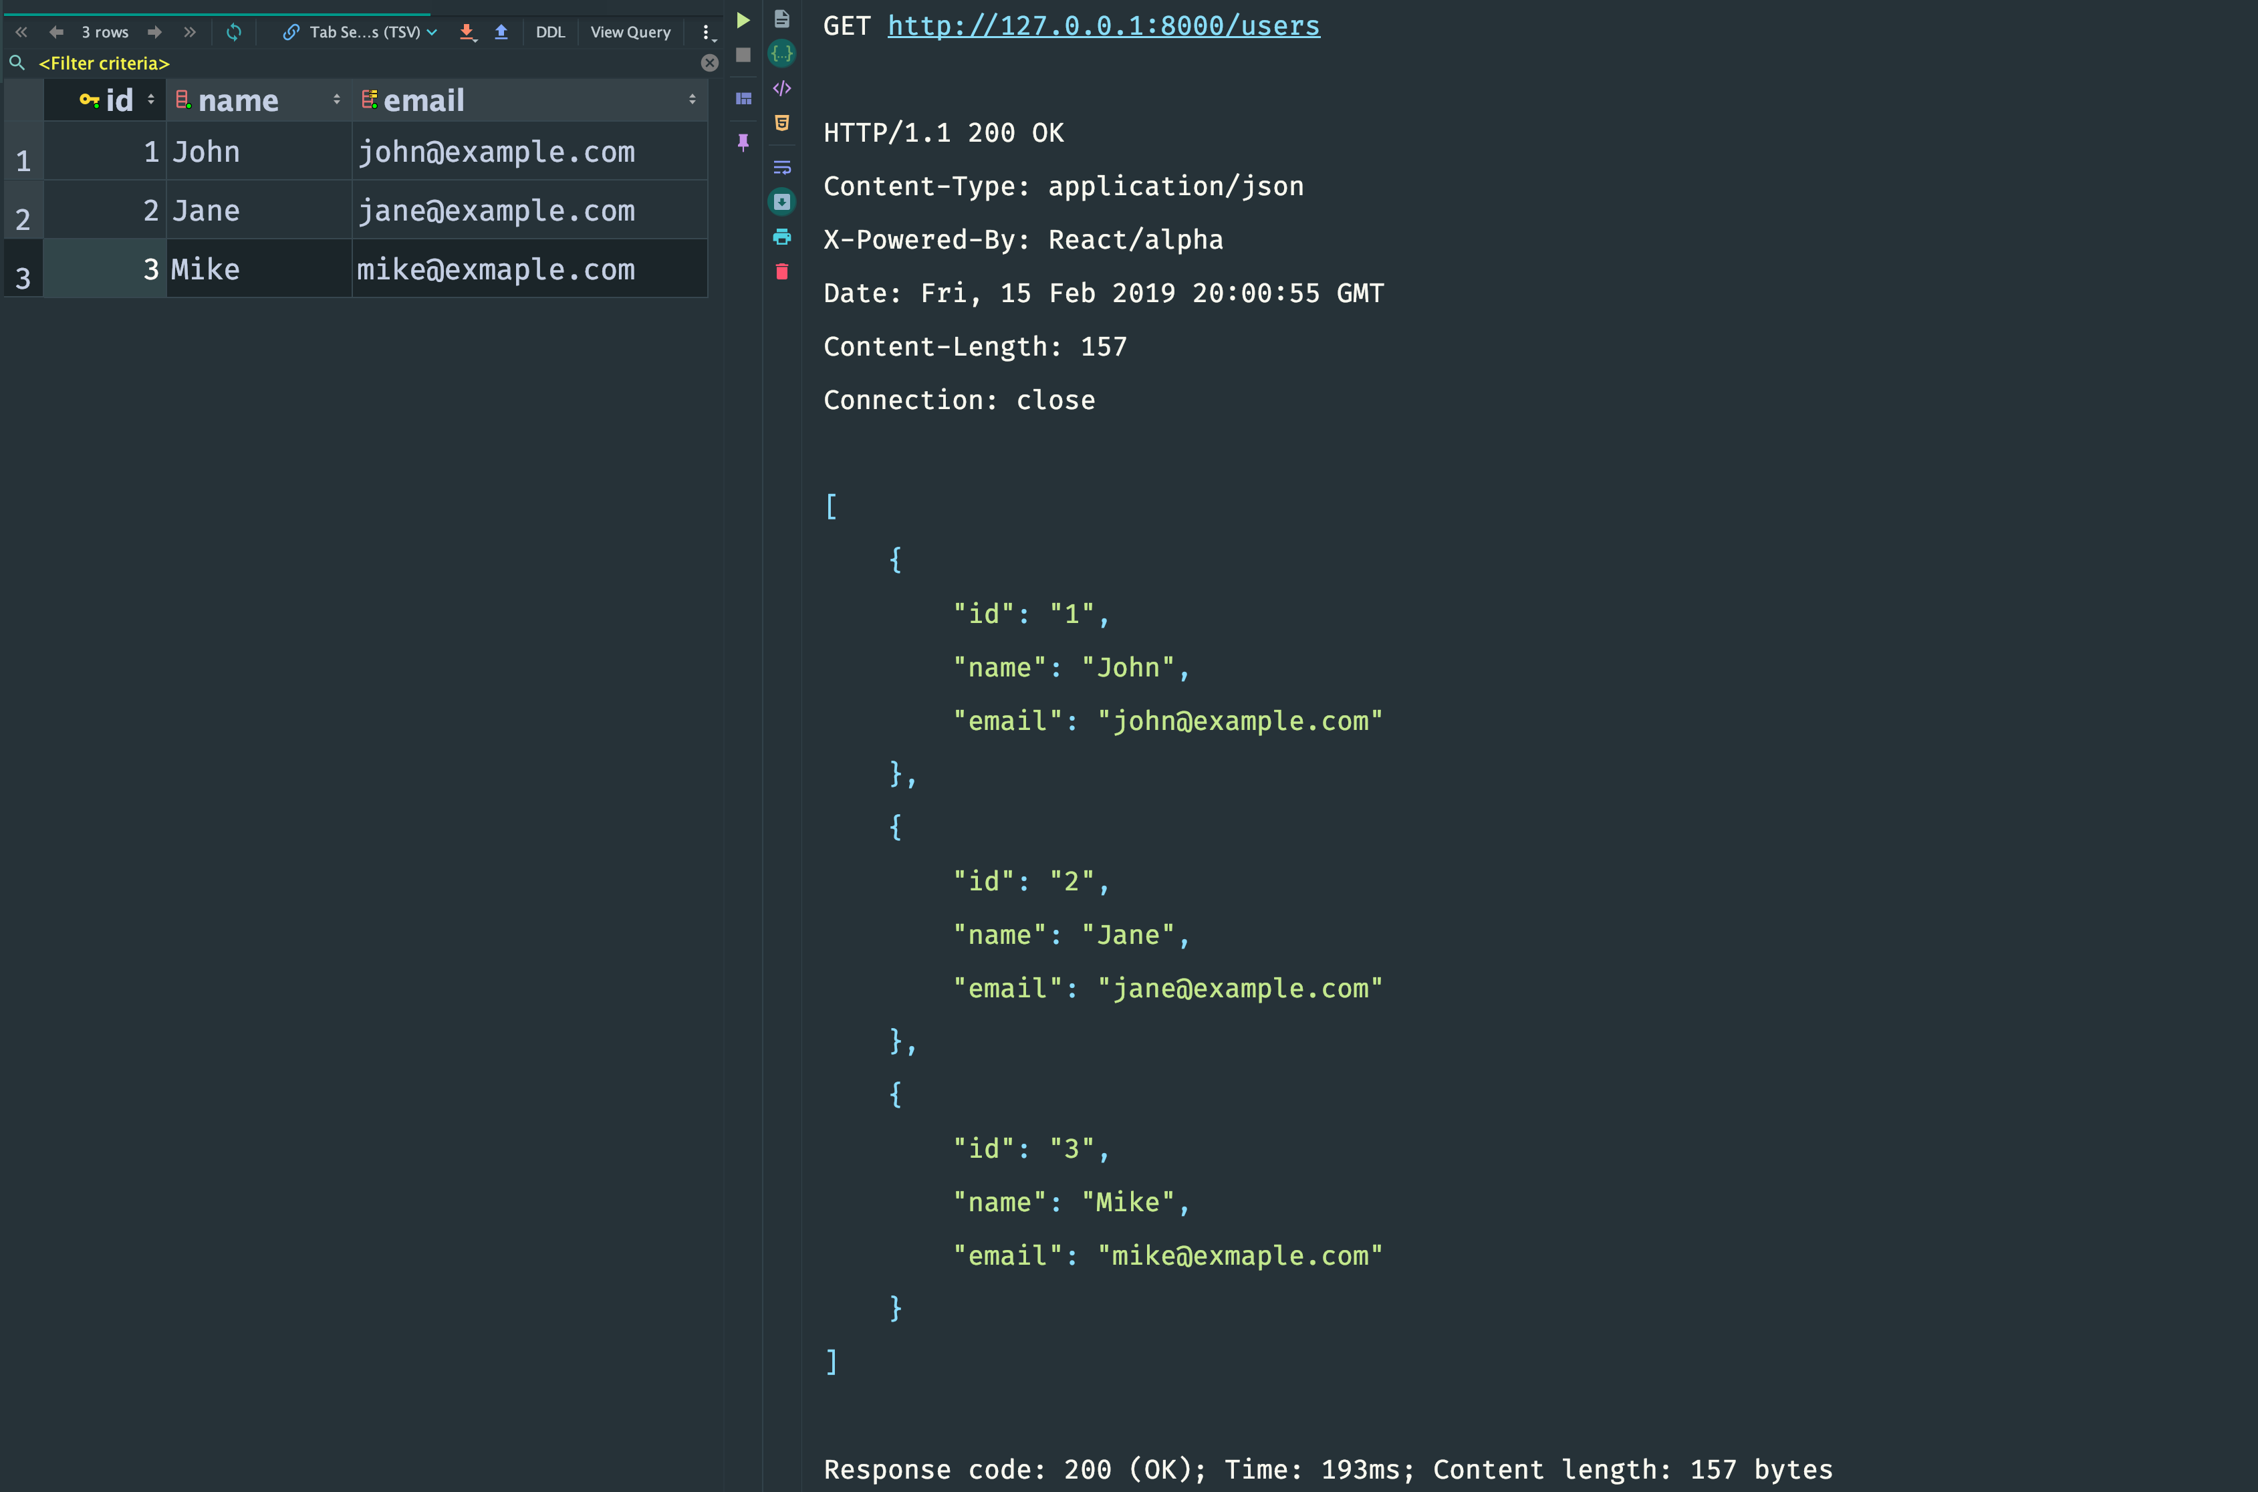
Task: Select the id column header
Action: pos(105,100)
